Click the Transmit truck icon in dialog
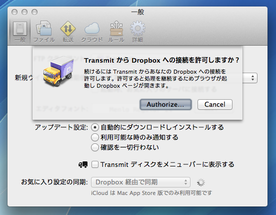The width and height of the screenshot is (276, 215). point(58,72)
